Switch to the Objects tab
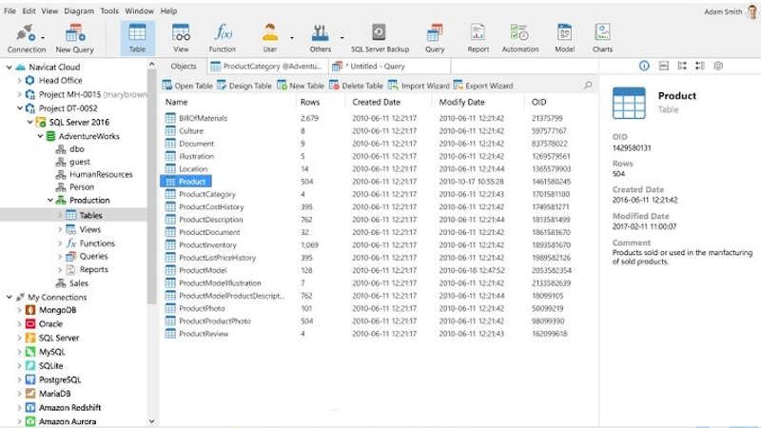This screenshot has height=428, width=761. coord(184,66)
